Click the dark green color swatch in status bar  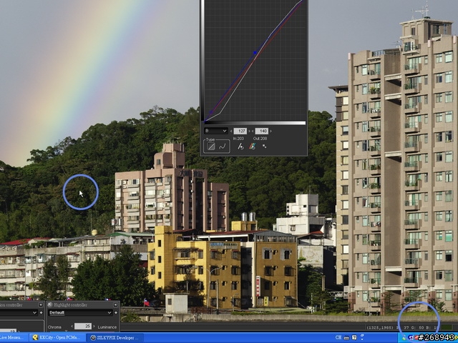pyautogui.click(x=447, y=327)
